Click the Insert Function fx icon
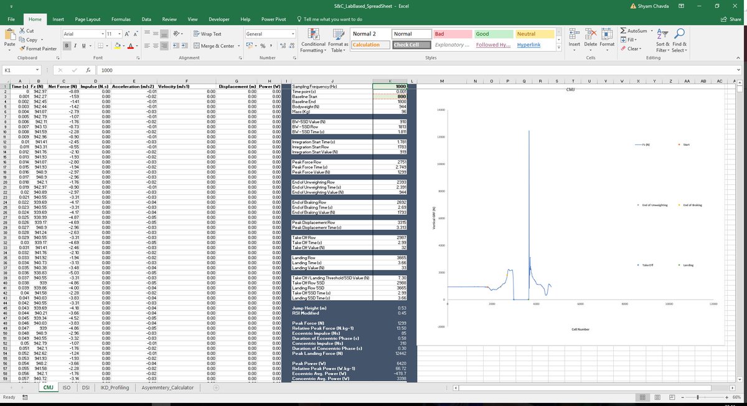The height and width of the screenshot is (406, 747). click(x=89, y=70)
